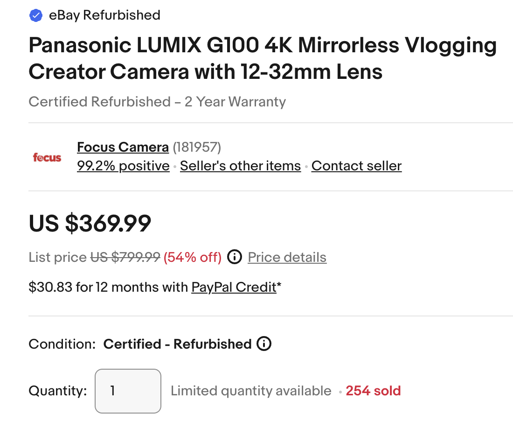Click the blue eBay Refurbished checkmark badge
Screen dimensions: 513x421
click(35, 15)
